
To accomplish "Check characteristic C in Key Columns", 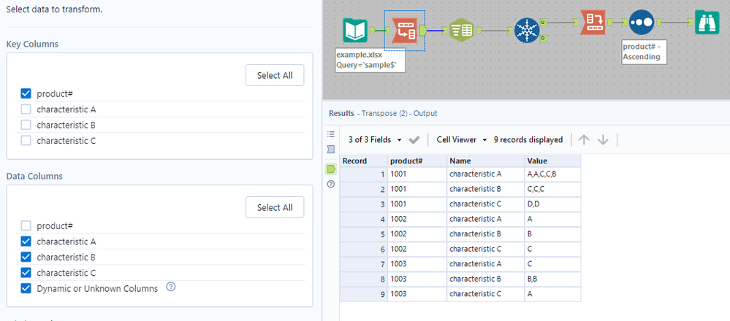I will click(26, 140).
